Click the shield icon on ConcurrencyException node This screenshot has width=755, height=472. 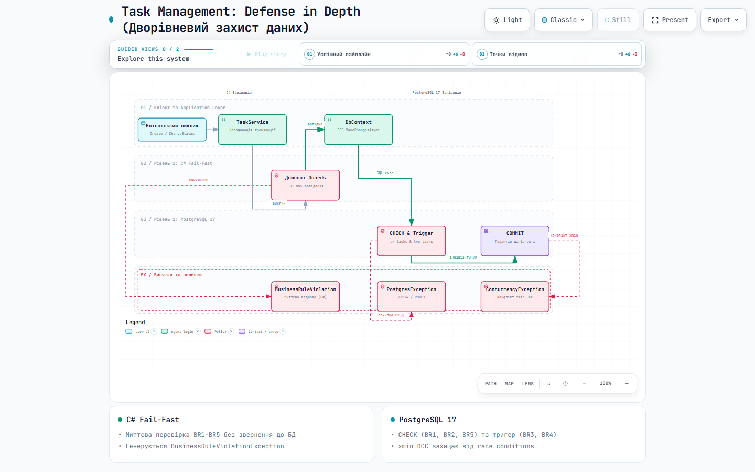tap(486, 287)
